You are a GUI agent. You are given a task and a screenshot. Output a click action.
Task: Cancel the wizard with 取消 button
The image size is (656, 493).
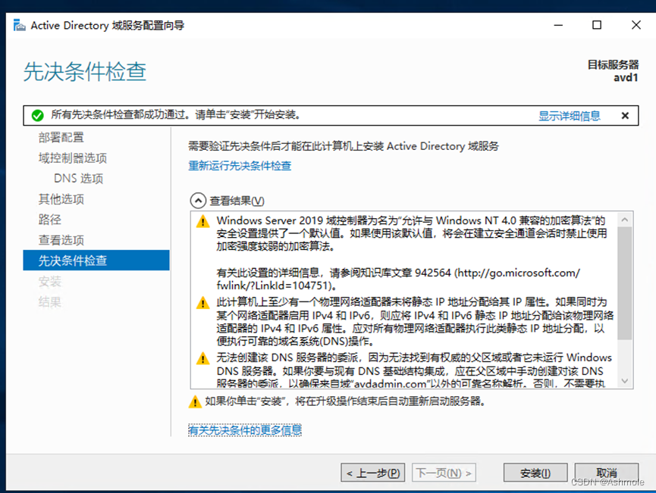[x=606, y=473]
